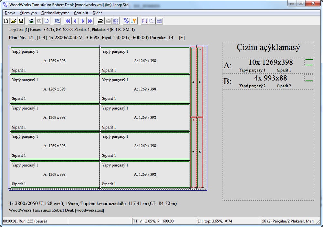This screenshot has height=227, width=323.
Task: Click the rightmost blue panels layout icon
Action: click(x=159, y=21)
